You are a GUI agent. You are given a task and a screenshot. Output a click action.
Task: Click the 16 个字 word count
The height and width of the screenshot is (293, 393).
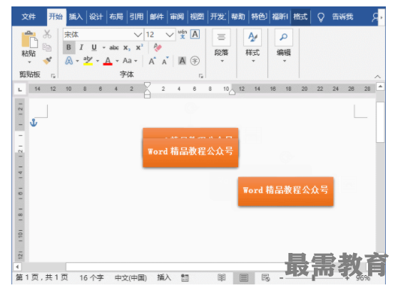91,278
